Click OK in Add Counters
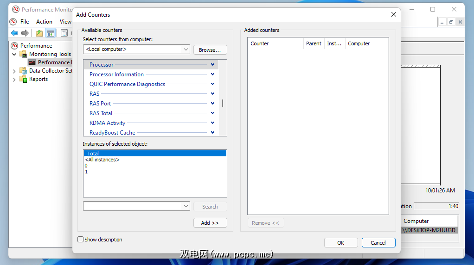474x265 pixels. click(341, 243)
